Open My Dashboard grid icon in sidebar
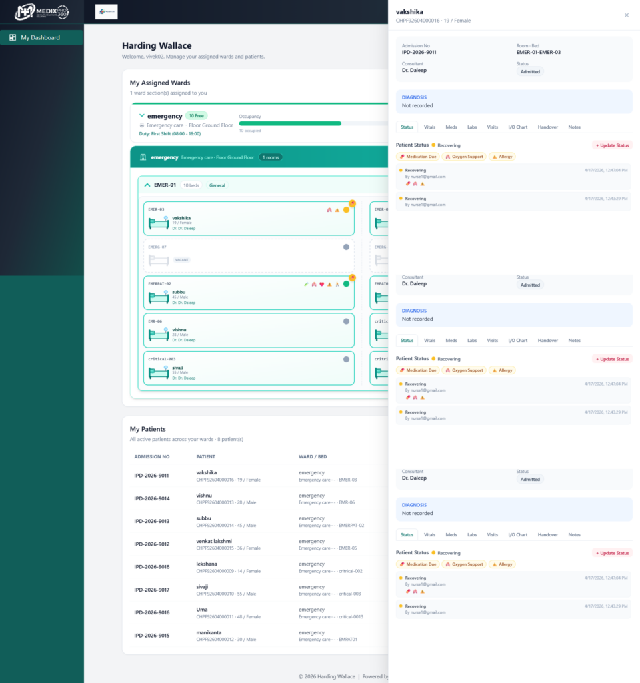The height and width of the screenshot is (683, 640). tap(13, 37)
